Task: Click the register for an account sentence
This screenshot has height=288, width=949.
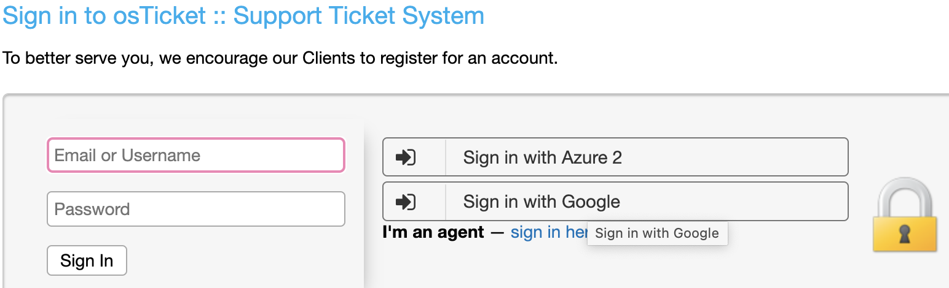Action: [280, 59]
